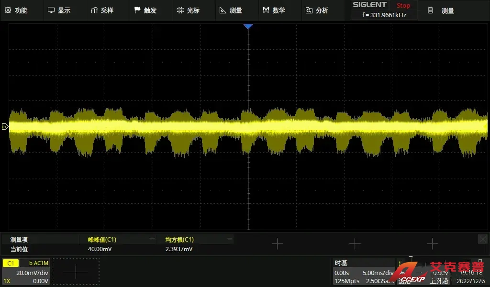Select the C1 ground level marker at left edge
The height and width of the screenshot is (287, 490).
[4, 127]
